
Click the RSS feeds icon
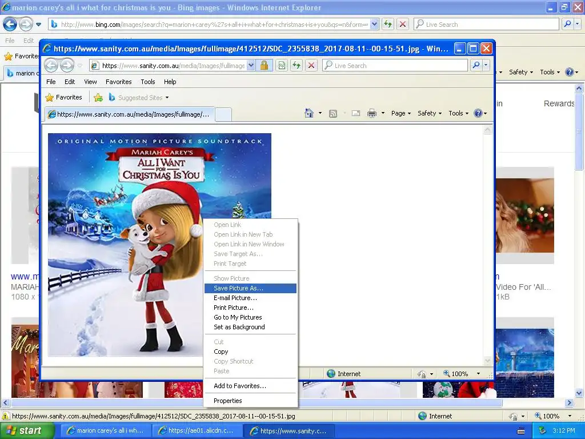click(333, 114)
